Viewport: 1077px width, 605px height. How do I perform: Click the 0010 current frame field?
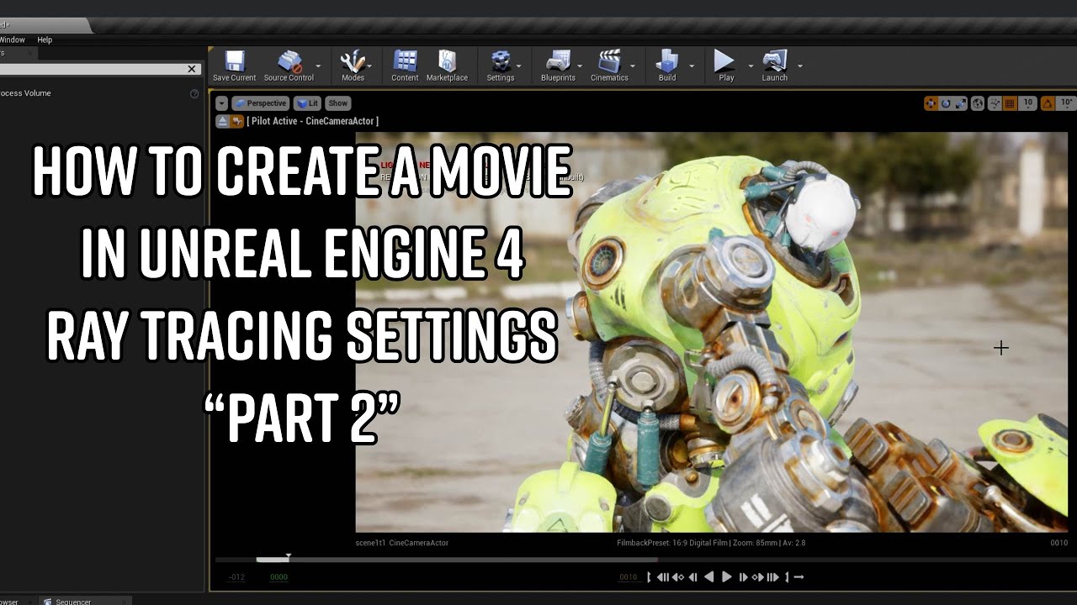click(x=629, y=577)
